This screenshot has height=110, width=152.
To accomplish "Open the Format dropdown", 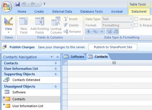I will (x=131, y=25).
